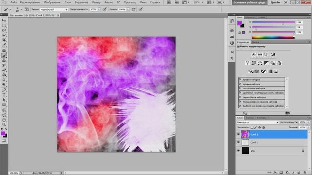Screen dimensions: 312x175
Task: Select the Clone Stamp tool
Action: point(4,60)
